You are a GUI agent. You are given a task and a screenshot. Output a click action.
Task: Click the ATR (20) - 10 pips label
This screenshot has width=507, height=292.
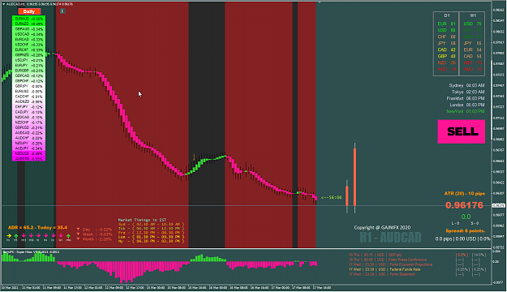pos(464,193)
